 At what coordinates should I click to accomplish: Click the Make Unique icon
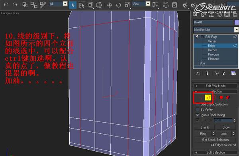tap(217, 73)
